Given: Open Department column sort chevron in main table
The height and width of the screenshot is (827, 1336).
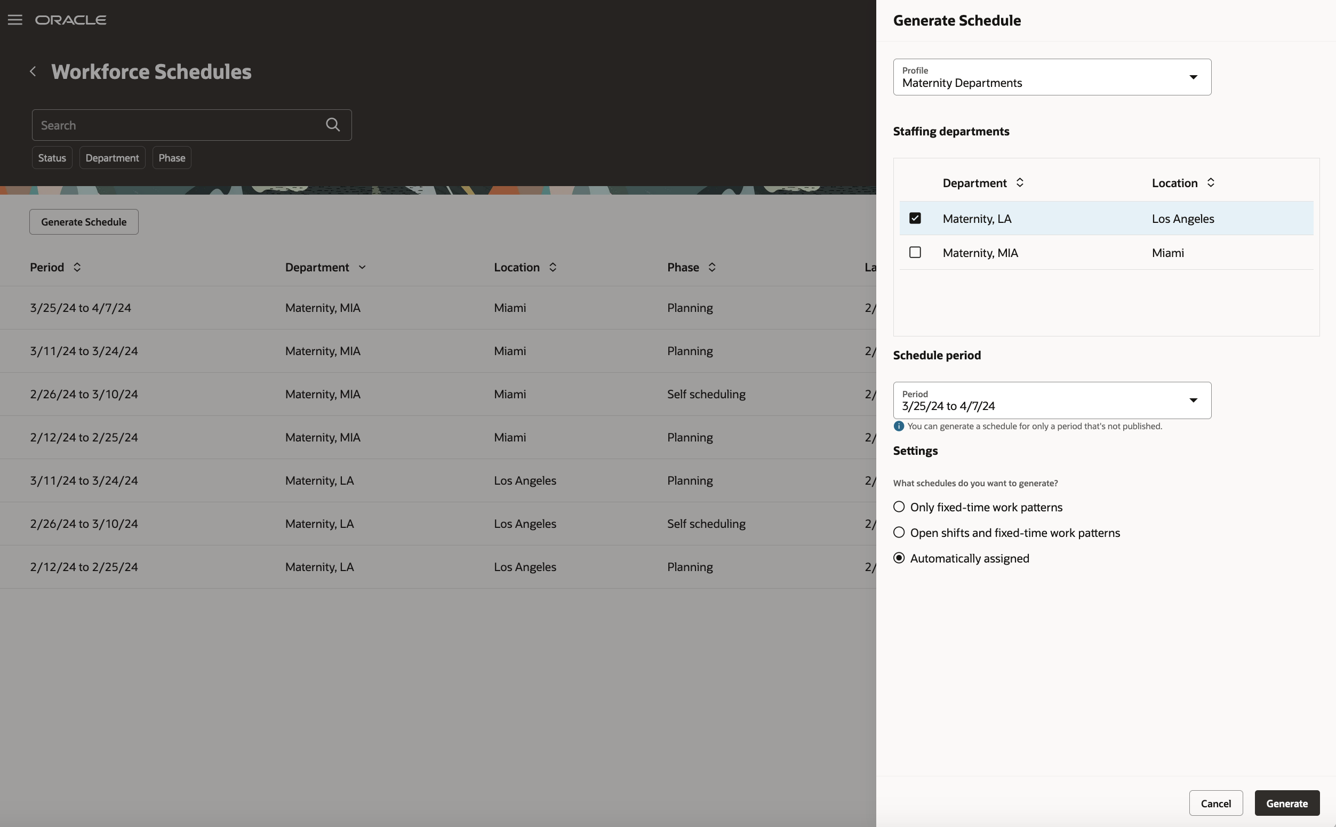Looking at the screenshot, I should click(x=362, y=267).
